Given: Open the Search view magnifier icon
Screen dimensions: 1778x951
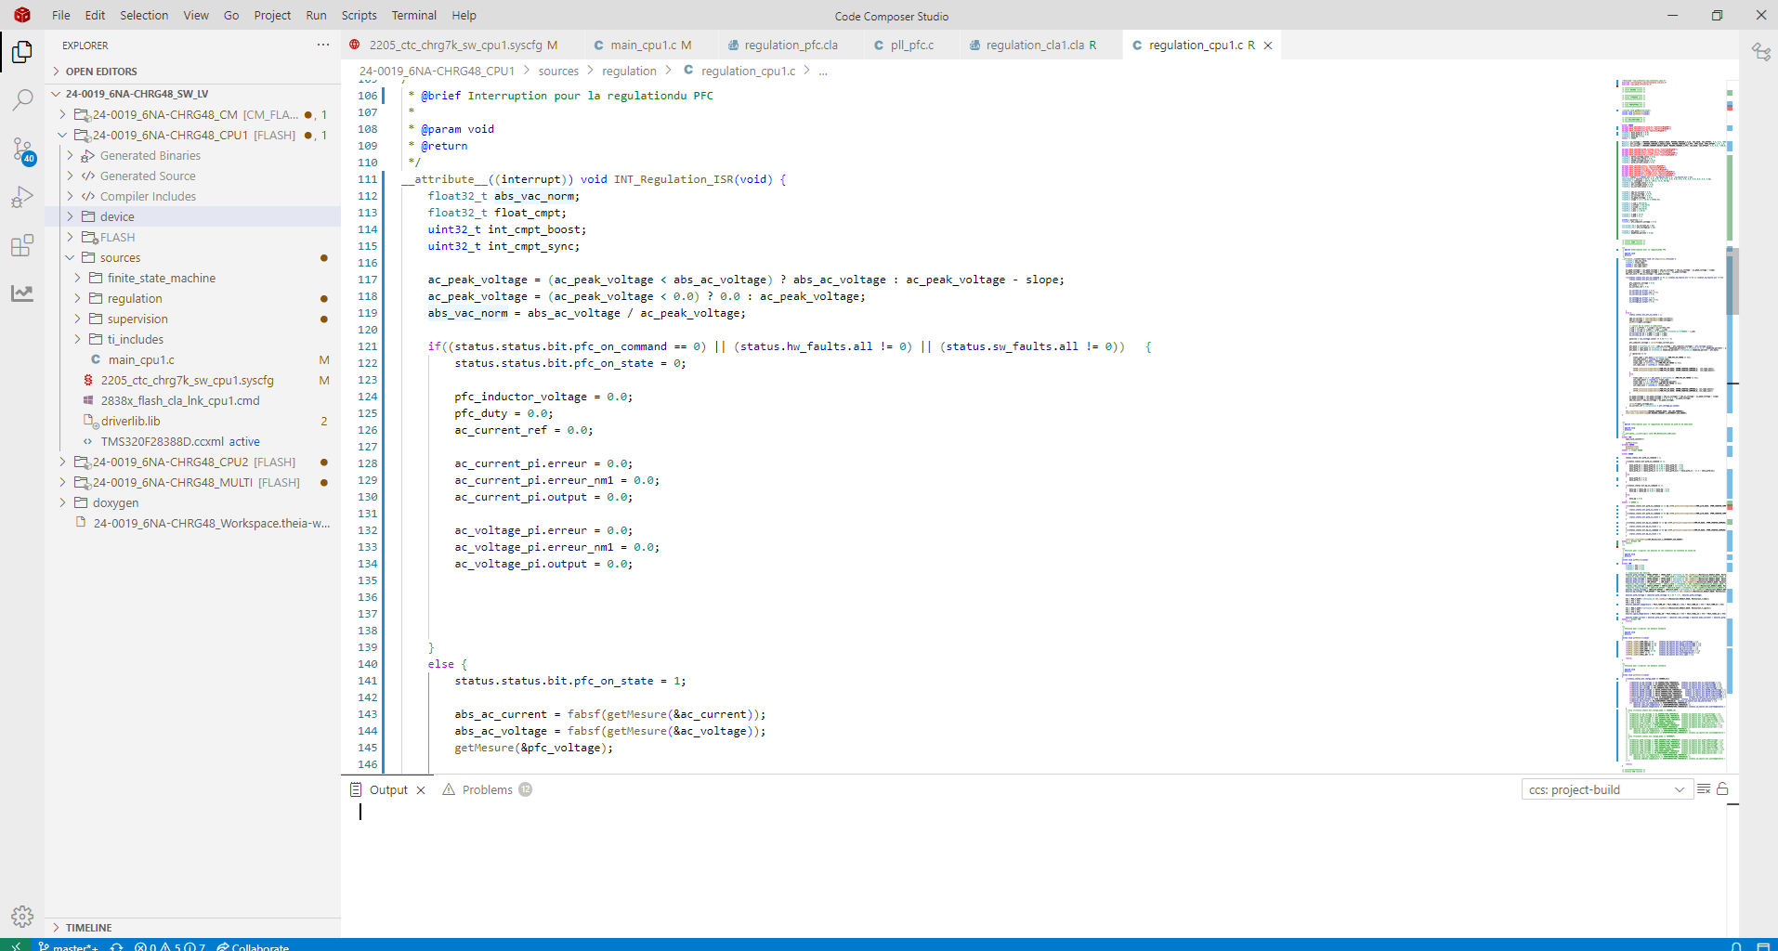Looking at the screenshot, I should tap(22, 100).
